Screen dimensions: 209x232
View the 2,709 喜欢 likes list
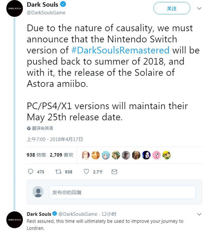[61, 155]
